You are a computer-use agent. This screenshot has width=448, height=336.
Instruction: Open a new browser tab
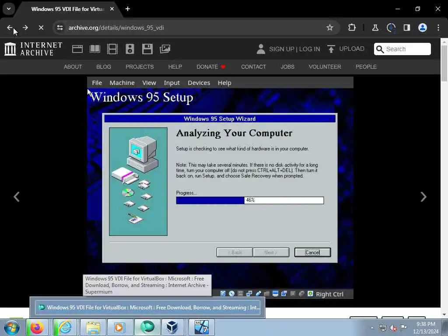pos(128,9)
